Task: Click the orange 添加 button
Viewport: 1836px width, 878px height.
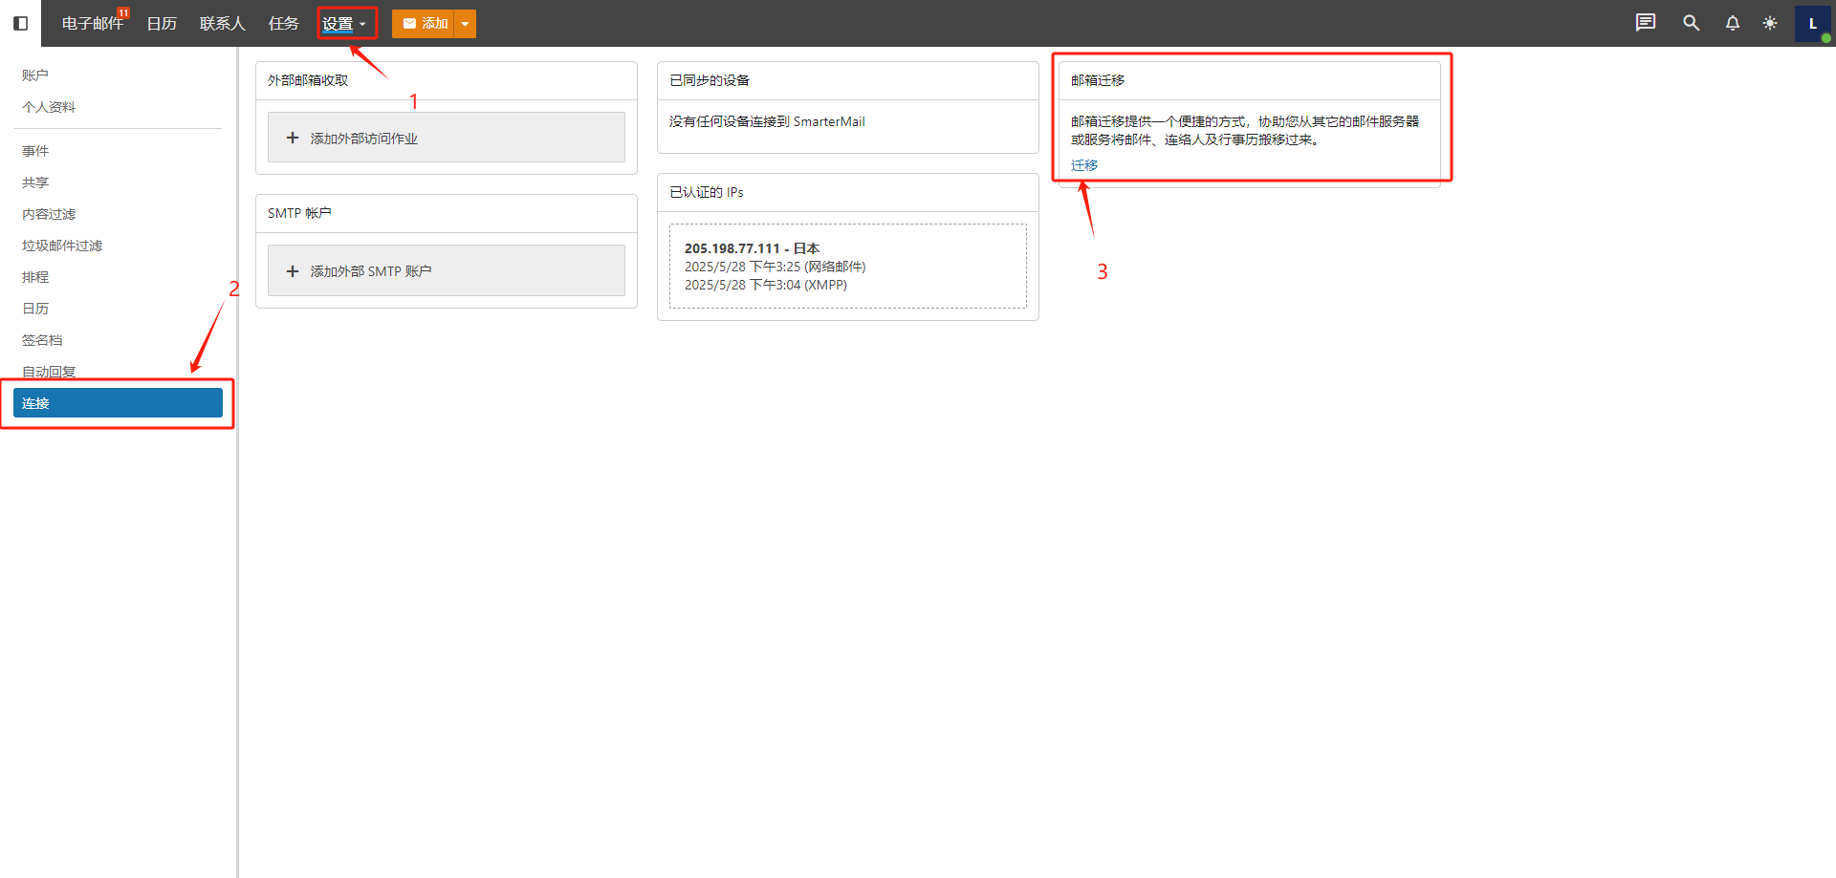Action: tap(424, 24)
